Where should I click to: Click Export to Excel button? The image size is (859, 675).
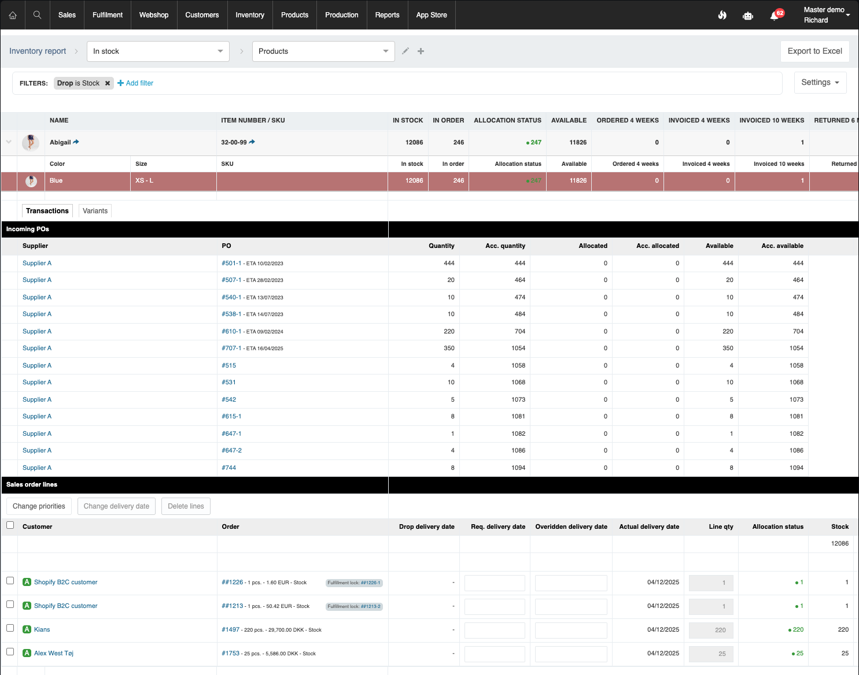point(814,51)
